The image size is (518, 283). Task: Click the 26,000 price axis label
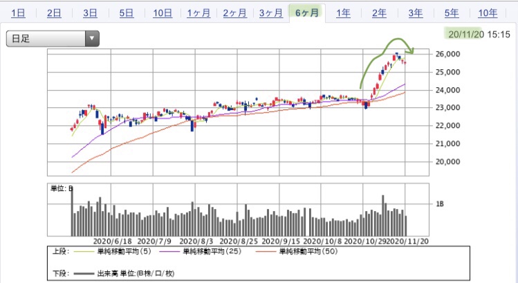447,54
